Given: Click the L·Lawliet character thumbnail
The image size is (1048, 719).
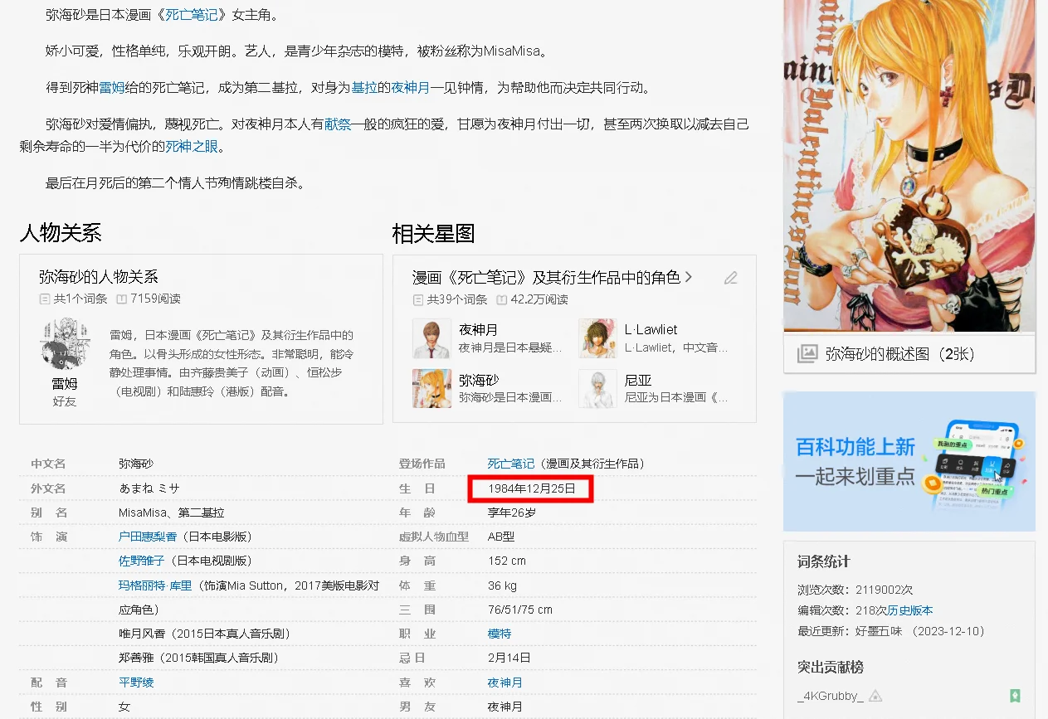Looking at the screenshot, I should click(x=597, y=338).
